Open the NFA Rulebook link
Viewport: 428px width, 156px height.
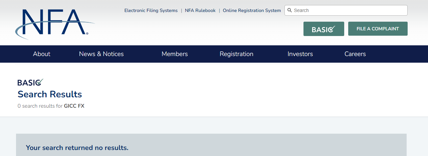[x=200, y=11]
